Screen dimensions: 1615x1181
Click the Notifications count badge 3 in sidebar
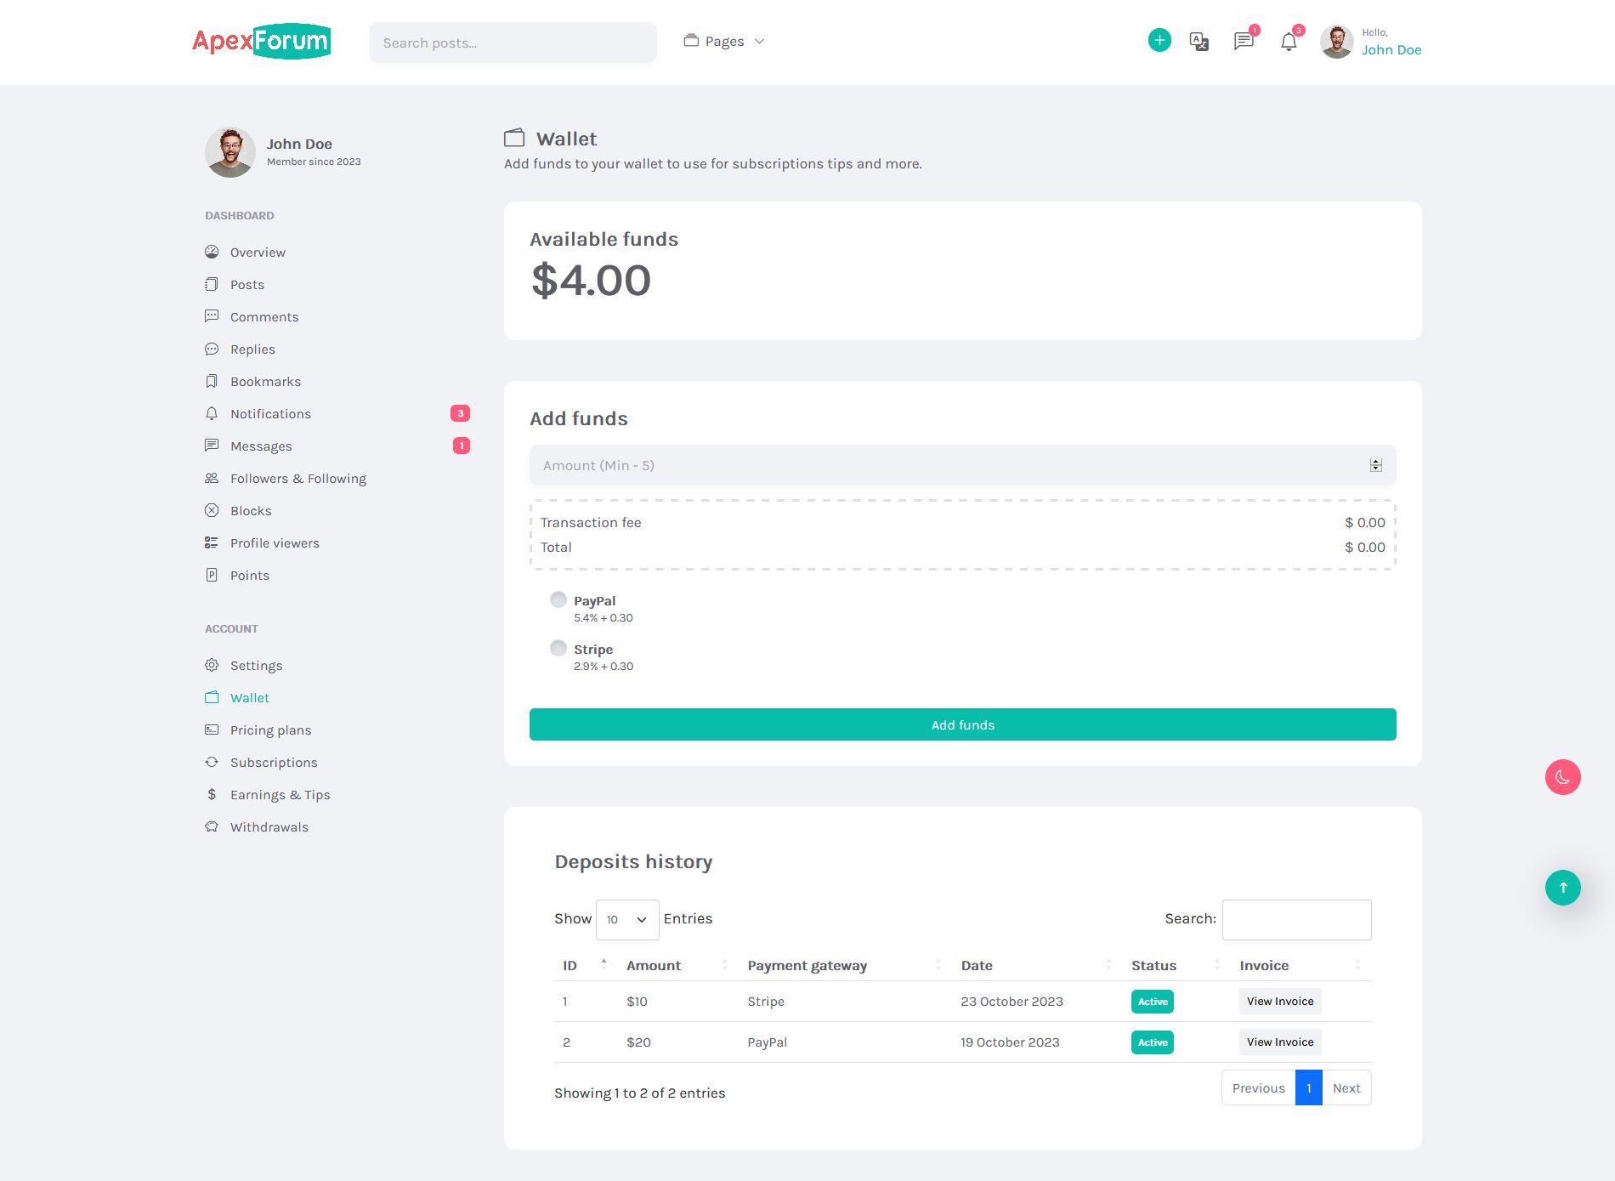click(460, 413)
